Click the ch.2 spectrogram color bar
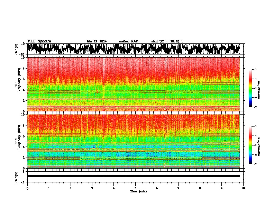Image resolution: width=274 pixels, height=211 pixels. [x=250, y=145]
